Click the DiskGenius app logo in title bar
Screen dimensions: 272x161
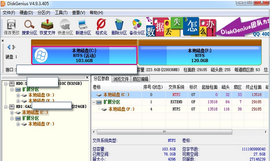tap(3, 4)
